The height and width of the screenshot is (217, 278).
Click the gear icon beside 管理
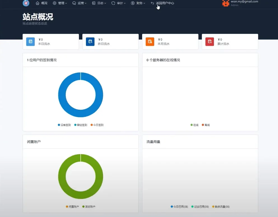[55, 3]
